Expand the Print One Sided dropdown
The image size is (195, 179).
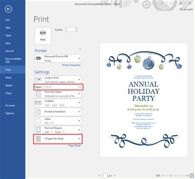pyautogui.click(x=58, y=94)
